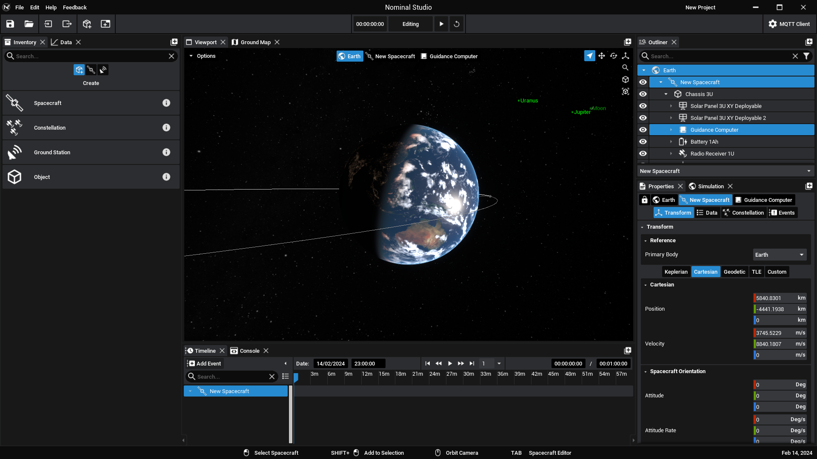Reset the simulation with the restart icon

pyautogui.click(x=457, y=24)
